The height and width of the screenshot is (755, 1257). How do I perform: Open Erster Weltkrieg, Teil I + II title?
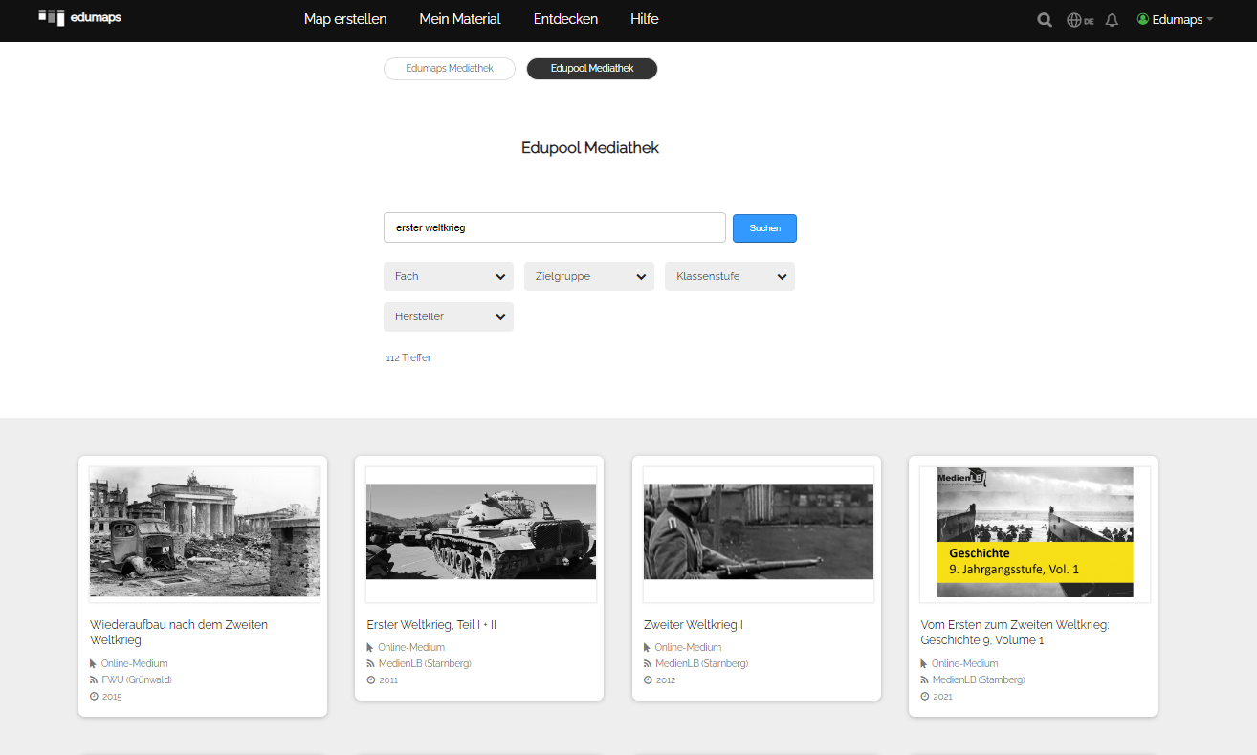[x=431, y=625]
